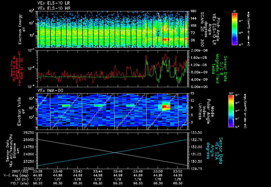Select the "VEx ELS-10 HR" title text
This screenshot has width=271, height=187.
54,8
